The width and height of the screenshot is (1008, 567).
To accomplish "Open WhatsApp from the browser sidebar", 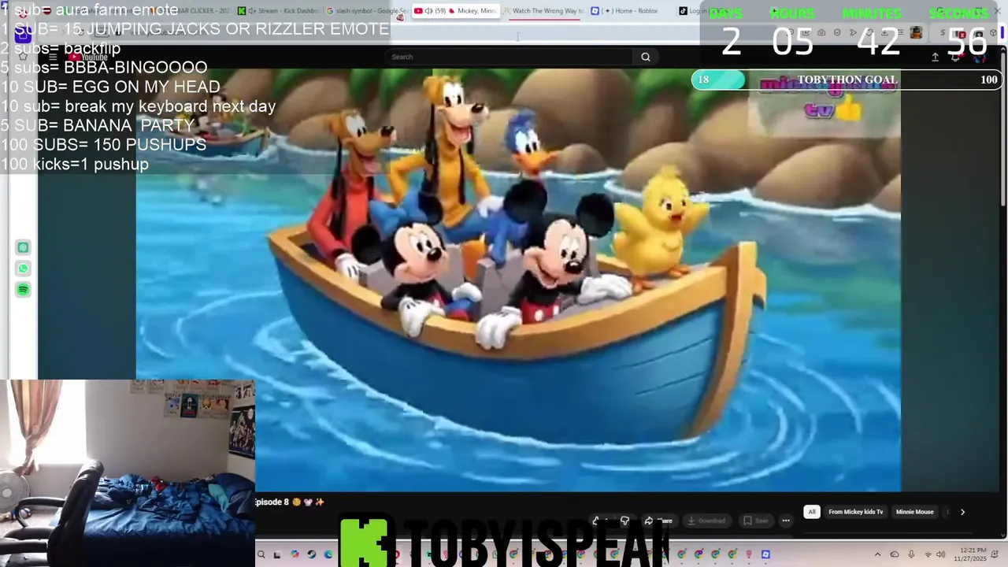I will pos(23,269).
